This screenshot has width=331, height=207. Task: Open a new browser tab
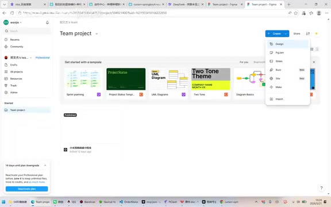coord(289,5)
